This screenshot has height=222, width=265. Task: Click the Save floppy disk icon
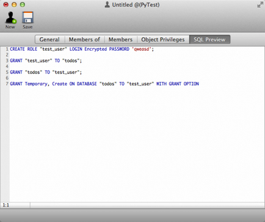(27, 18)
